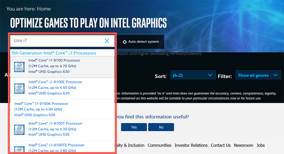Image resolution: width=284 pixels, height=154 pixels.
Task: Click No for information useful
Action: tap(161, 127)
